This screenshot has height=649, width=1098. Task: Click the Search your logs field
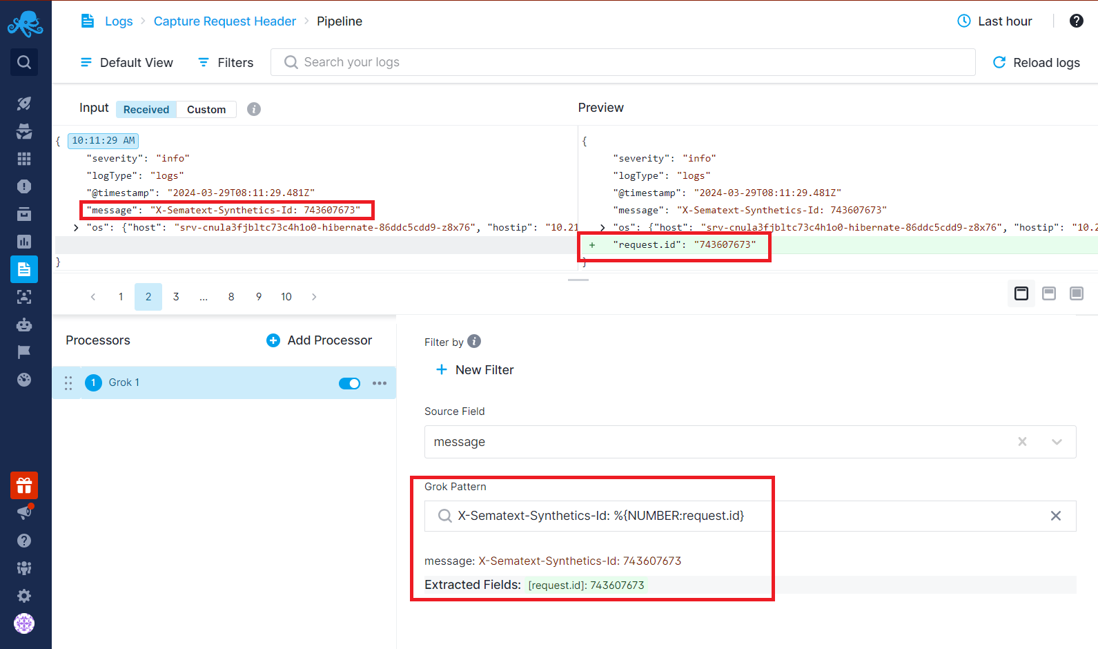pyautogui.click(x=622, y=62)
